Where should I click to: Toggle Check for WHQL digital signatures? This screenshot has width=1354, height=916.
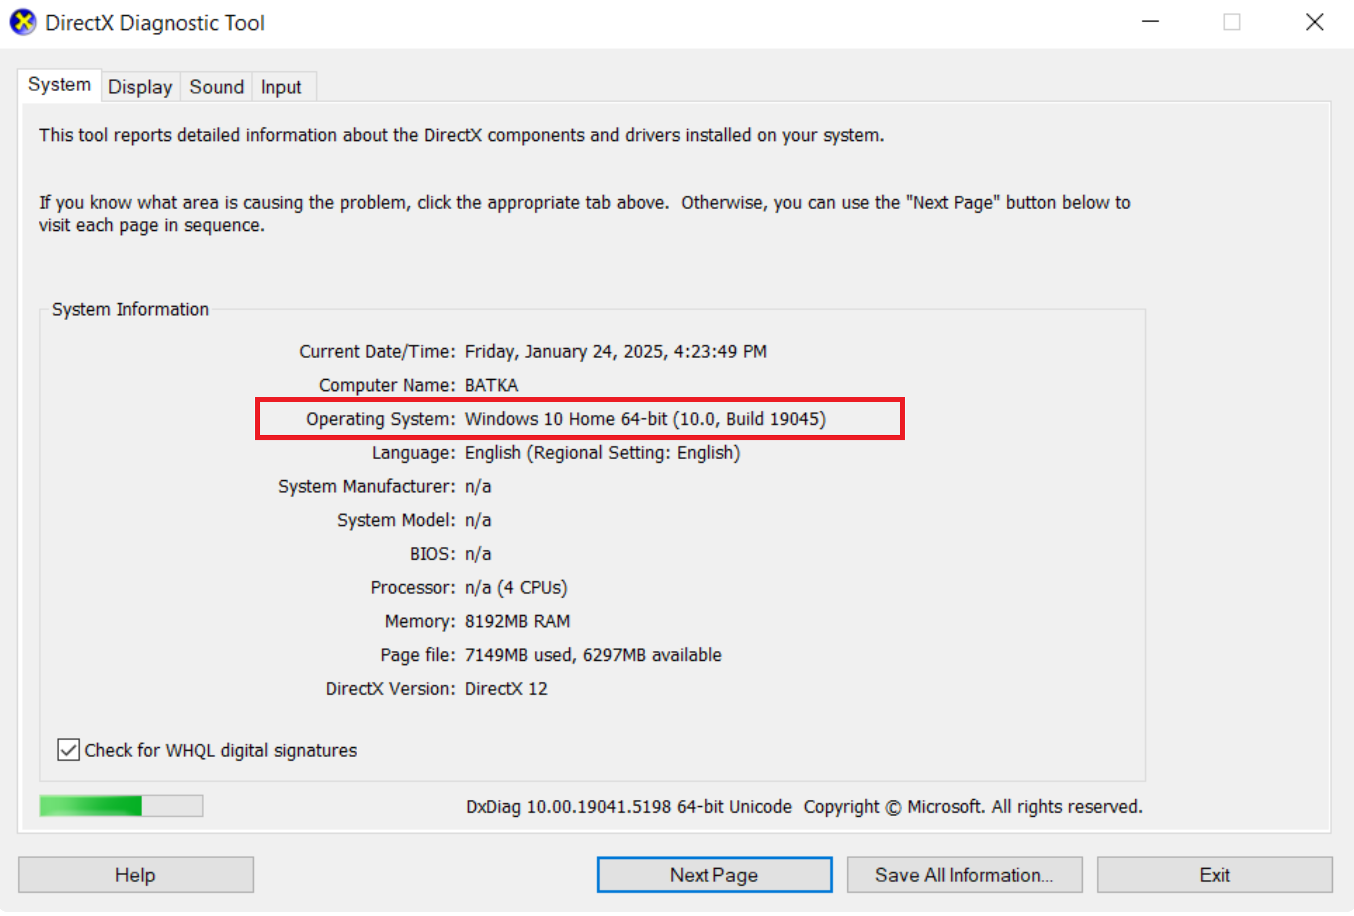(x=69, y=750)
